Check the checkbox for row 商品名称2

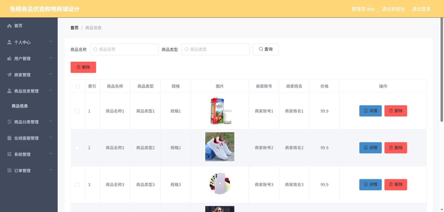pos(77,148)
